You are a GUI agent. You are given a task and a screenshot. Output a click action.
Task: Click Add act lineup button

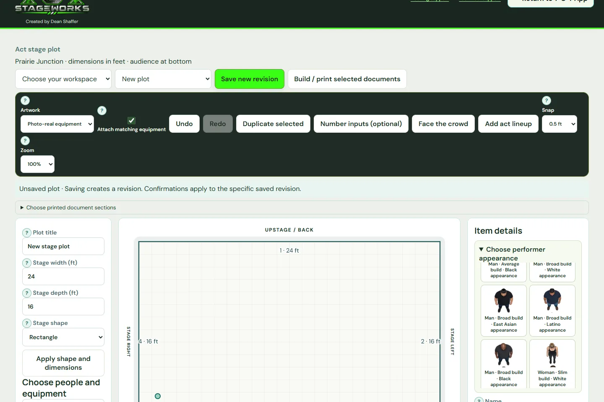tap(508, 124)
